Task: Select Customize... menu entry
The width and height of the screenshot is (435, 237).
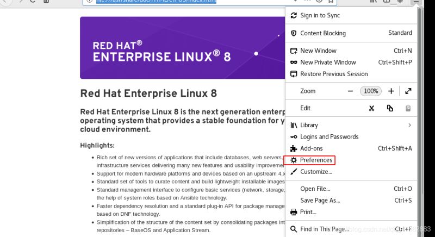Action: pos(316,172)
